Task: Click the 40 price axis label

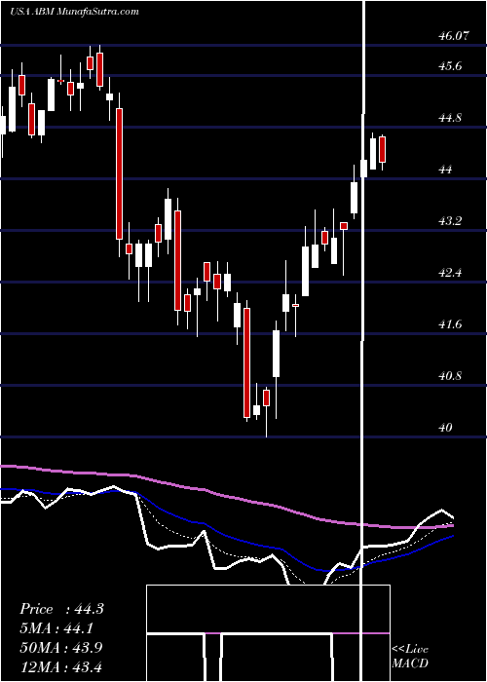Action: (x=446, y=427)
